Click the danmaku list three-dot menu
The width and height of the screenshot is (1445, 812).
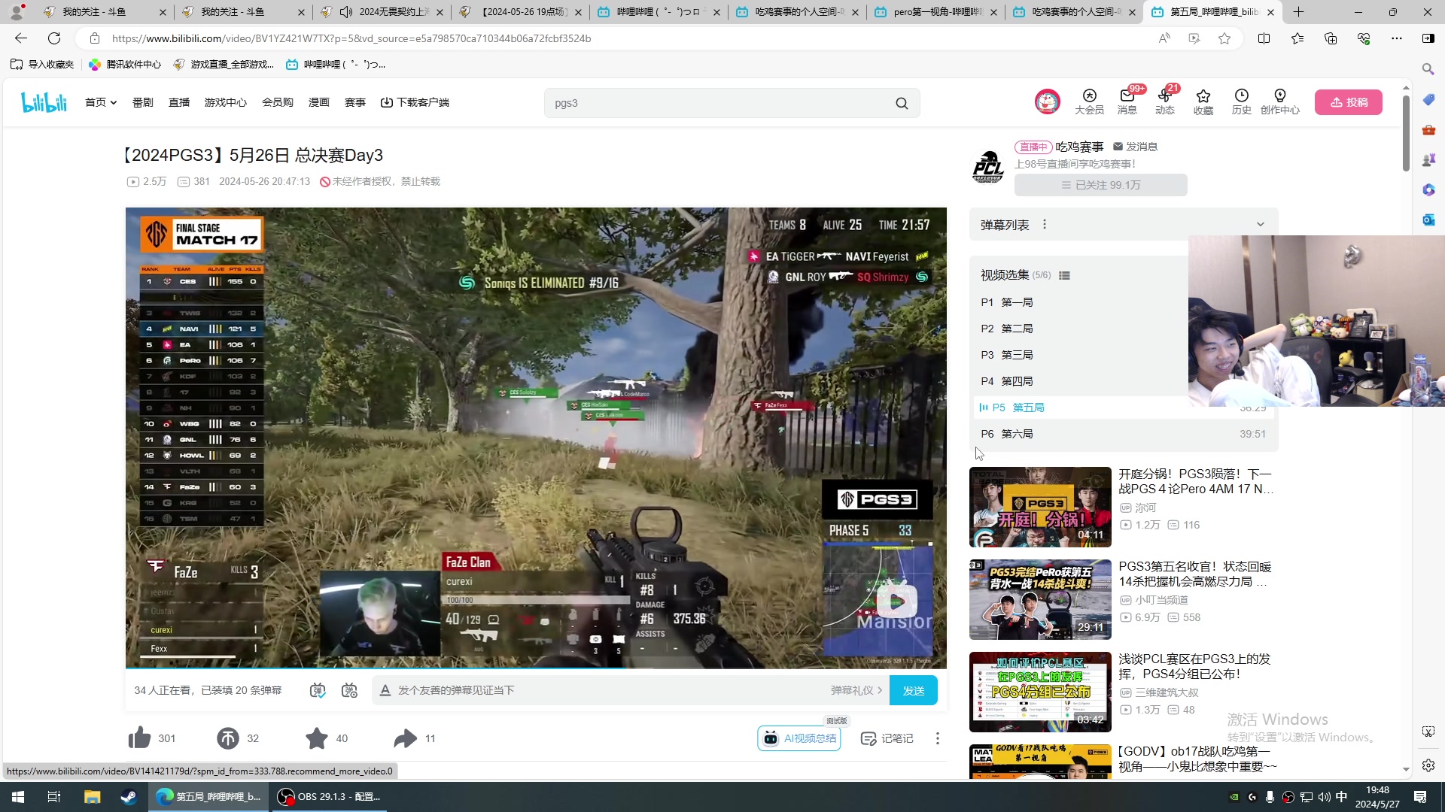point(1044,225)
